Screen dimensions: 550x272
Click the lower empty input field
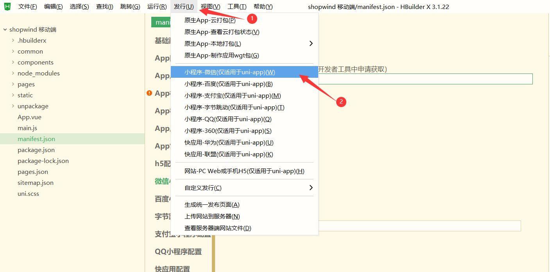[x=419, y=226]
